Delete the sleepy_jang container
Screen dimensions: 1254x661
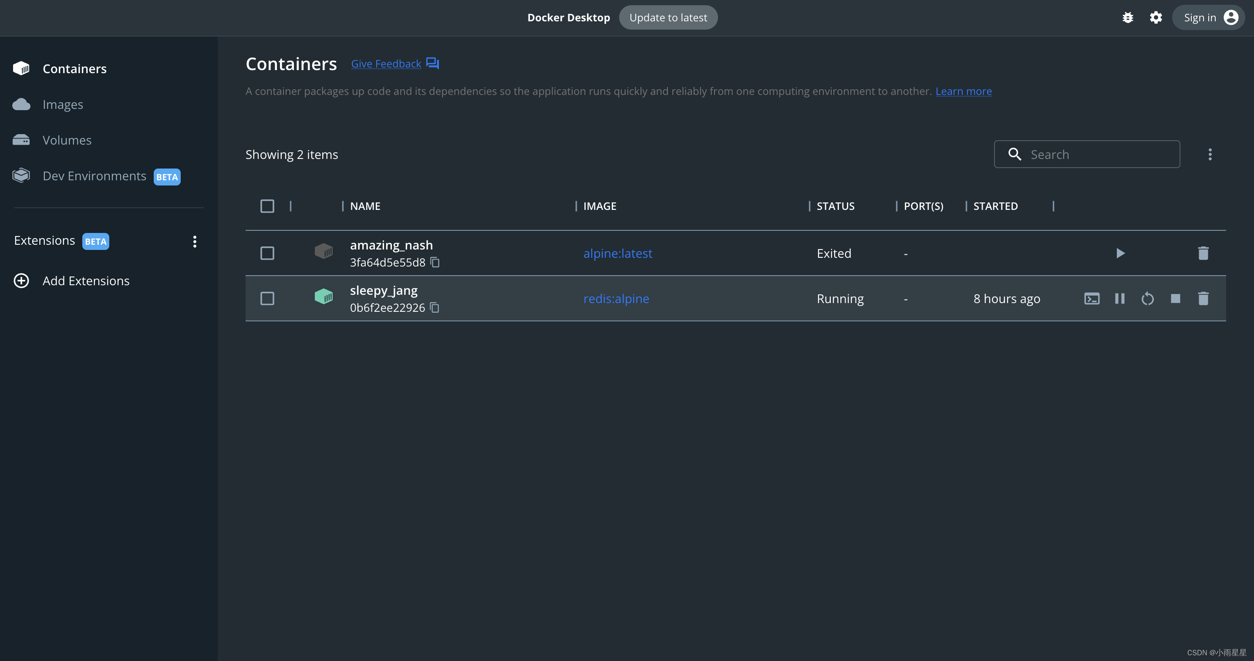point(1203,298)
